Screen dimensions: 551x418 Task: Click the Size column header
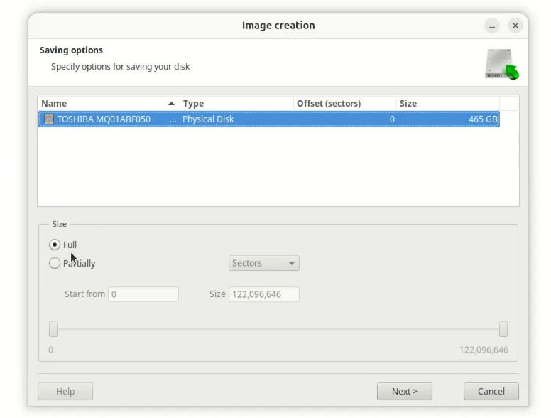click(x=448, y=104)
